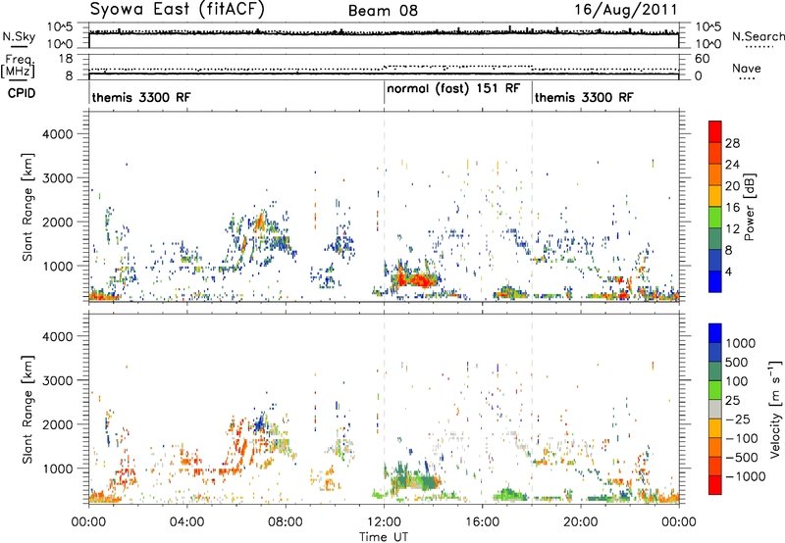
Task: Click "themis 3300 RF" label starting at 00:00
Action: click(141, 97)
